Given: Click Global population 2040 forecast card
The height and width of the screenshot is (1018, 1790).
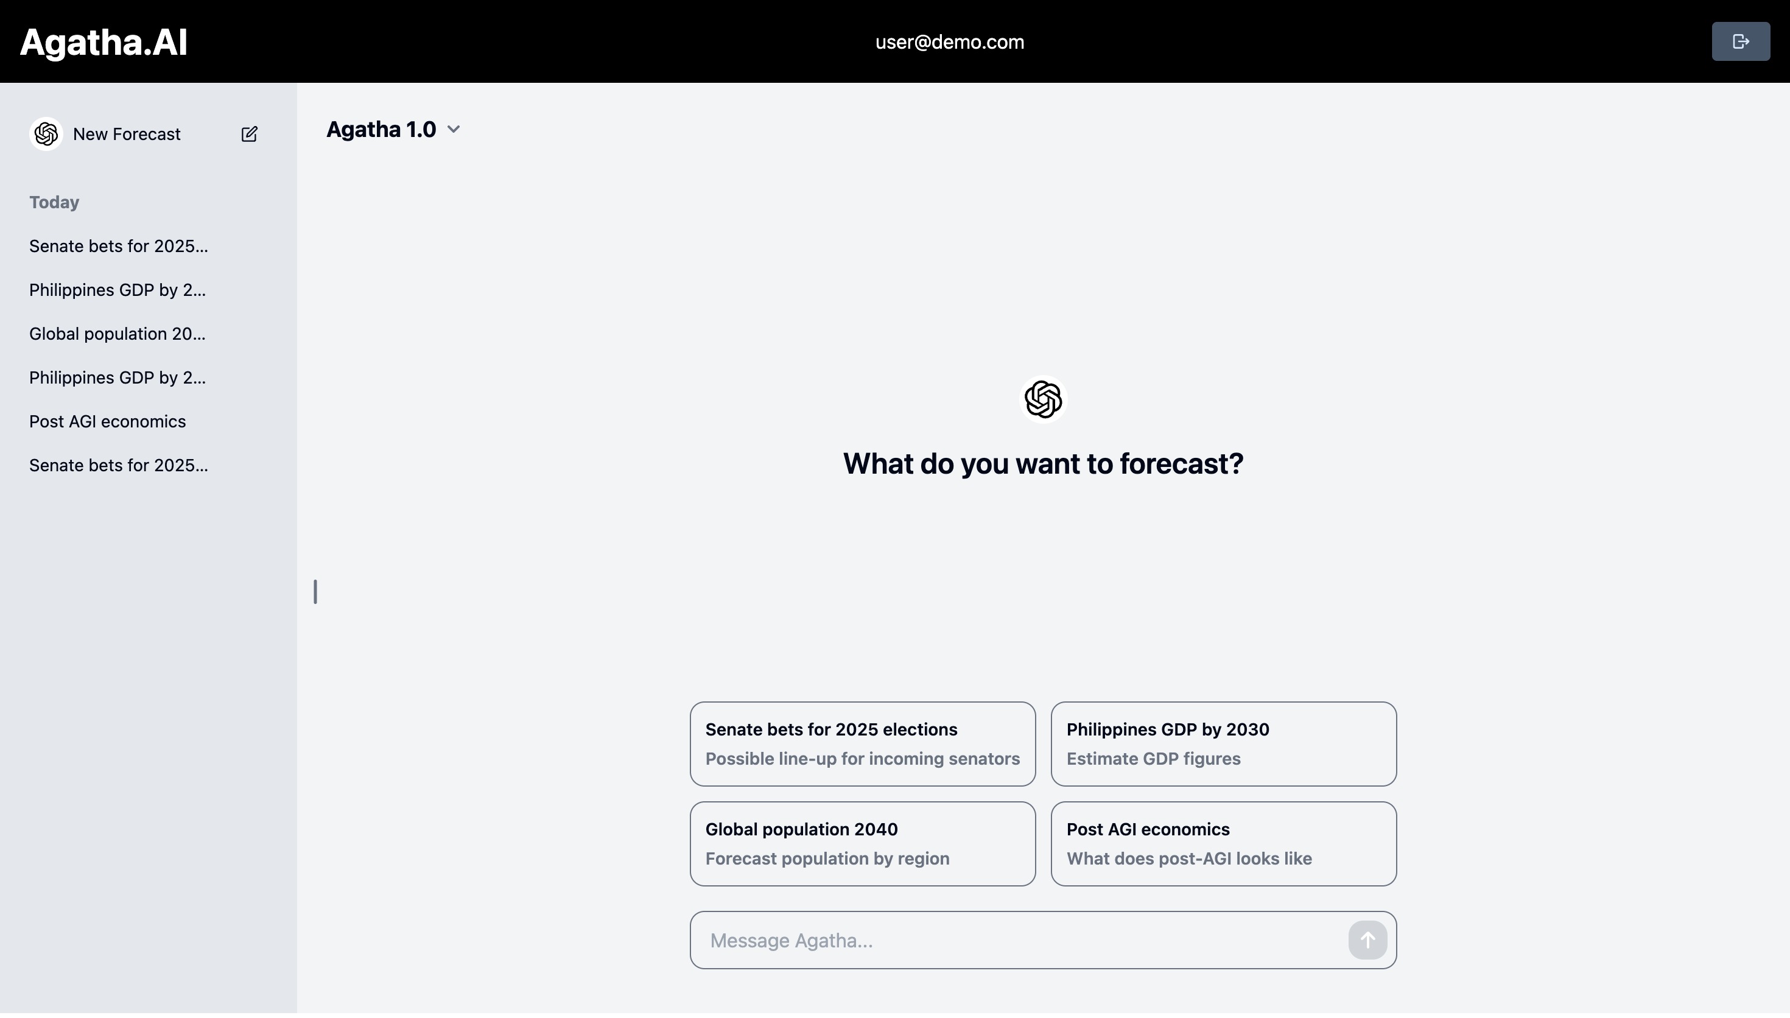Looking at the screenshot, I should (x=862, y=842).
